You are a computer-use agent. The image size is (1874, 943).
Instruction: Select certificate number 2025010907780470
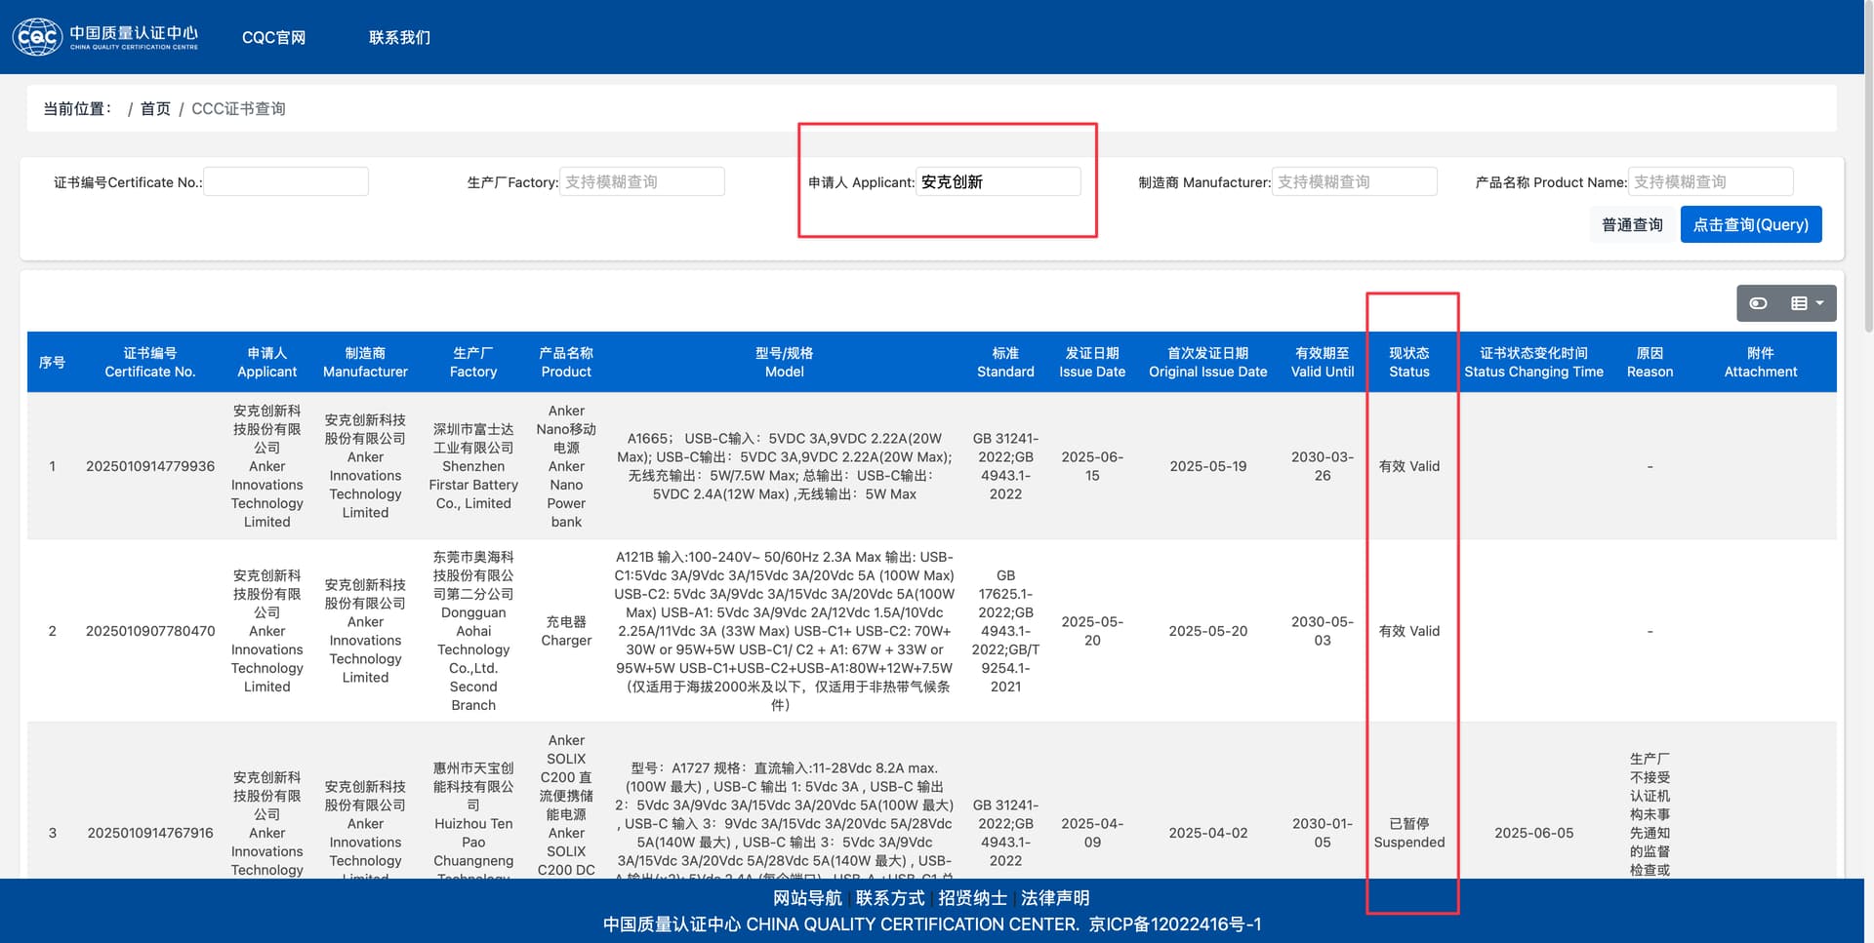[150, 631]
